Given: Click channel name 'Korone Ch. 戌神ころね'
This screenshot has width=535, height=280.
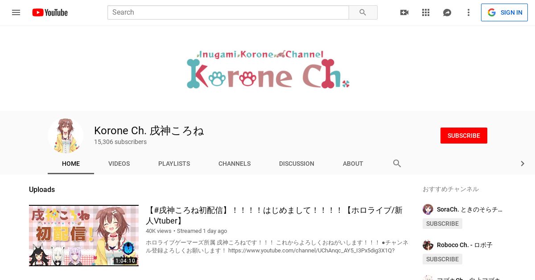Looking at the screenshot, I should click(x=149, y=131).
